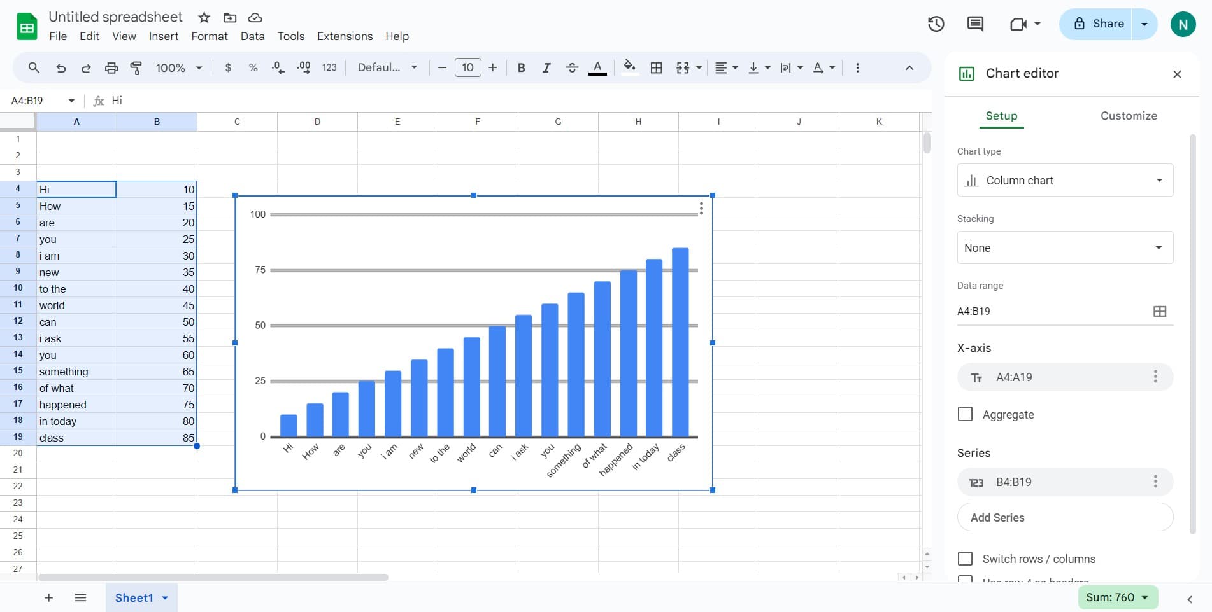Toggle bold formatting
The image size is (1212, 612).
[521, 67]
